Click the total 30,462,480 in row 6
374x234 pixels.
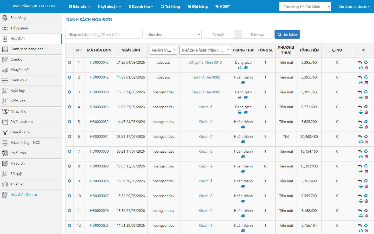[x=309, y=136]
